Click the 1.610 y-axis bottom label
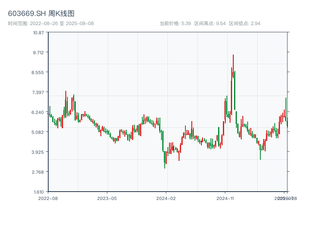319x239 pixels. (x=39, y=192)
